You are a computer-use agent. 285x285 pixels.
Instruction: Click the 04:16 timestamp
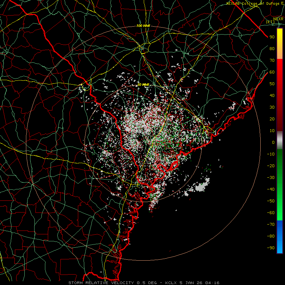click(x=212, y=283)
